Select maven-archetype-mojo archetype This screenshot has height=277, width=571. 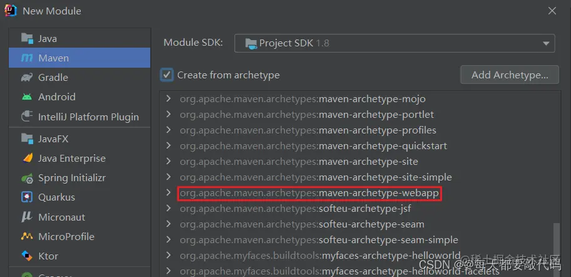[302, 99]
